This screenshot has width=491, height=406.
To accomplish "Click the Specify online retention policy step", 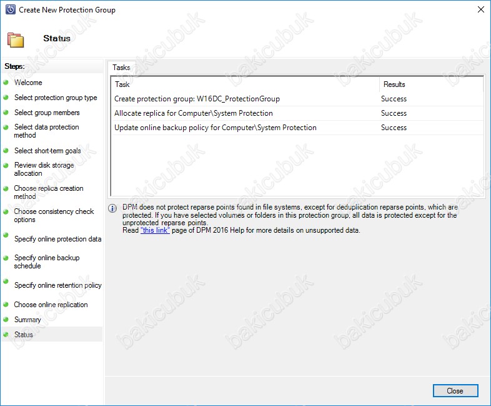I will pyautogui.click(x=58, y=285).
